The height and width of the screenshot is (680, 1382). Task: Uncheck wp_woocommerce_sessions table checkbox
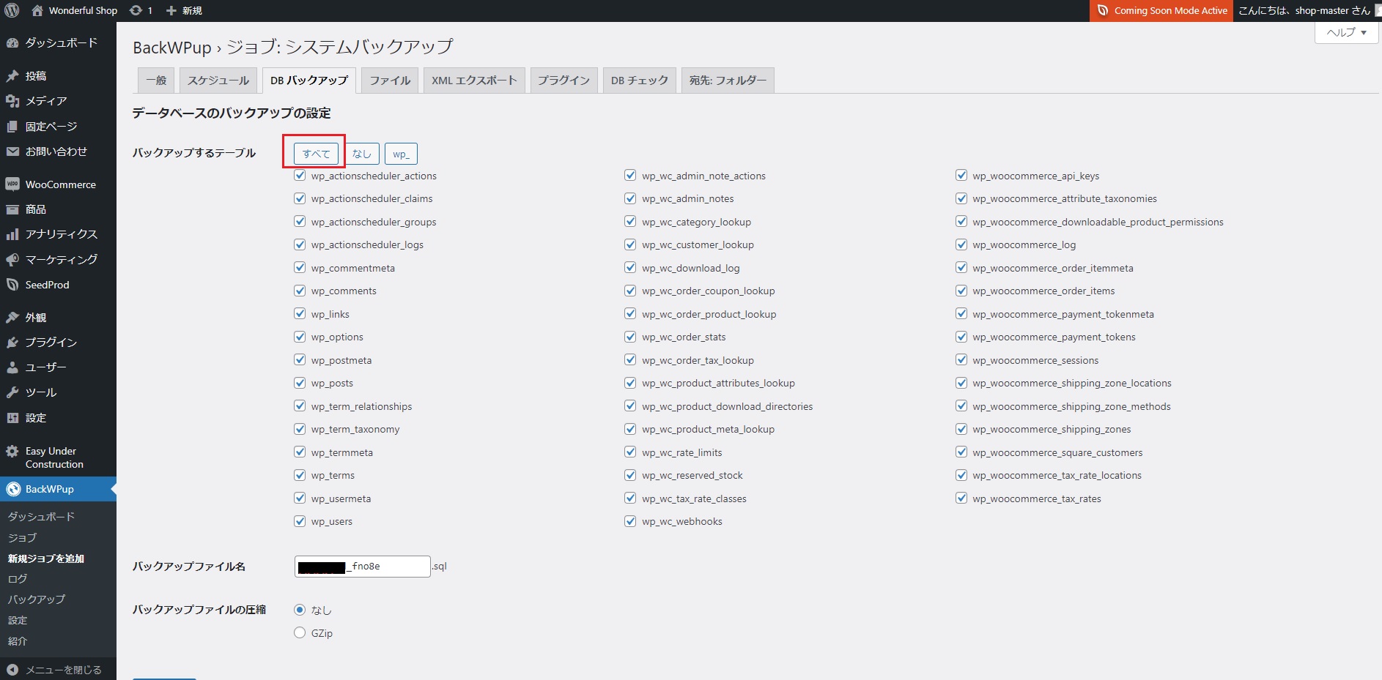[x=961, y=359]
